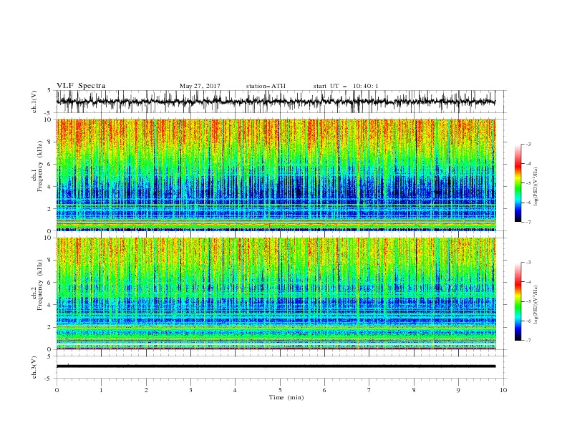Click the ch.1 color bar "log(PSD)(V²/Hz)" label
567x438 pixels.
[x=535, y=187]
